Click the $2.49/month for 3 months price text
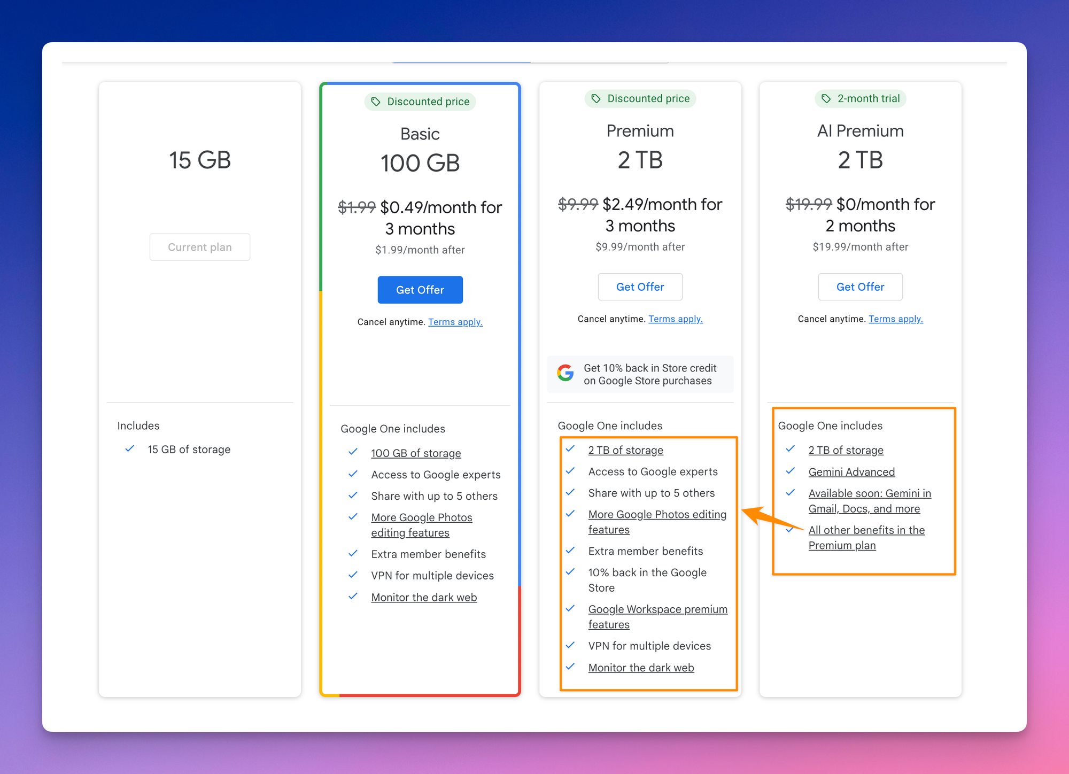The image size is (1069, 774). [640, 215]
